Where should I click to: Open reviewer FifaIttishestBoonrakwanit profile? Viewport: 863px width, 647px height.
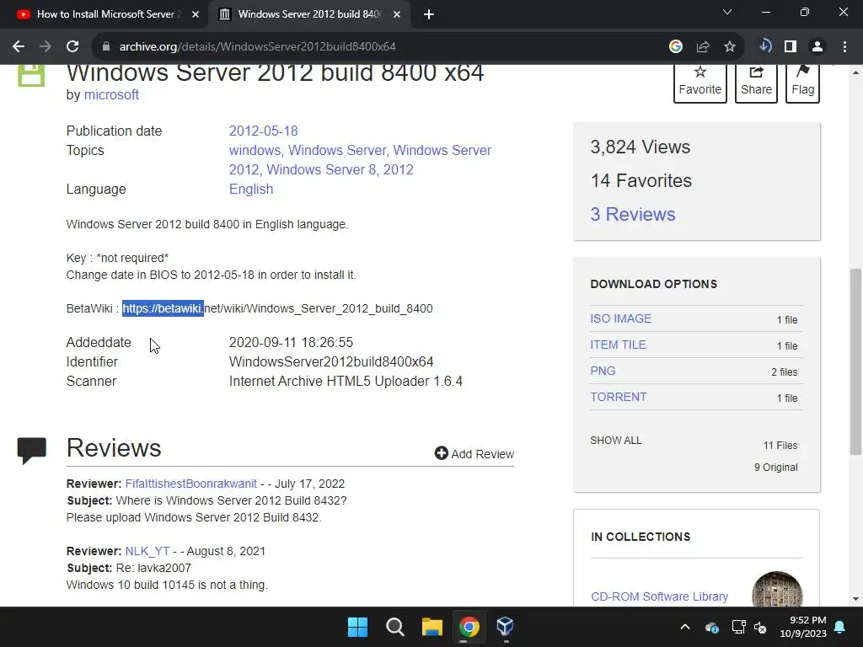pyautogui.click(x=190, y=484)
